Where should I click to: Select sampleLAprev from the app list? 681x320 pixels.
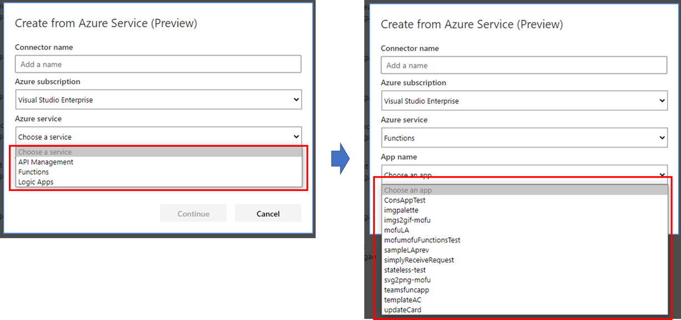[x=525, y=250]
